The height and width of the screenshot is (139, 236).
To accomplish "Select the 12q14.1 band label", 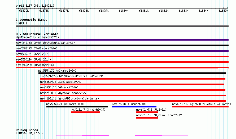I will pos(21,23).
